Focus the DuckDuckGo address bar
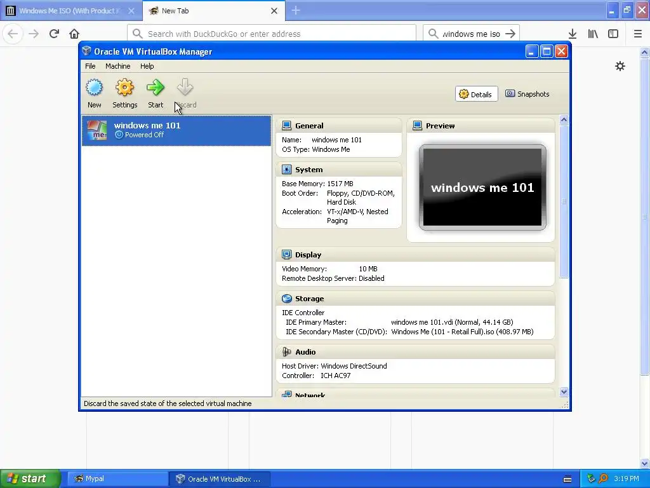The width and height of the screenshot is (650, 488). 272,34
